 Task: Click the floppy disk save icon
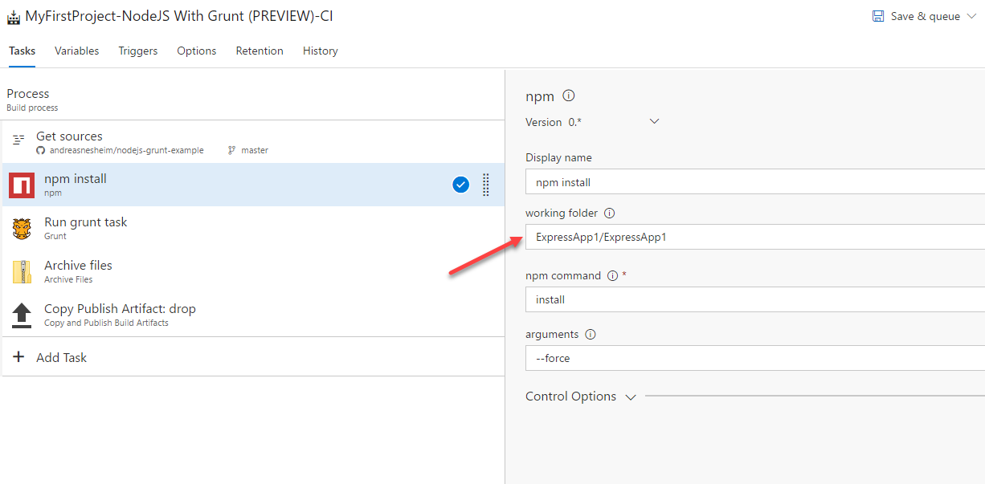coord(879,16)
